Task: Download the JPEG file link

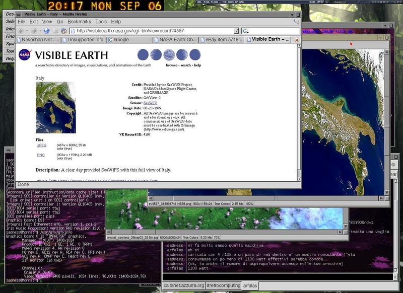Action: tap(42, 145)
